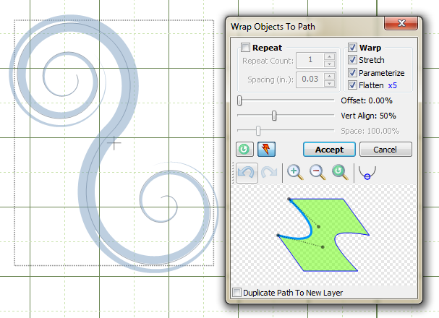Click the curve node path icon

[367, 173]
